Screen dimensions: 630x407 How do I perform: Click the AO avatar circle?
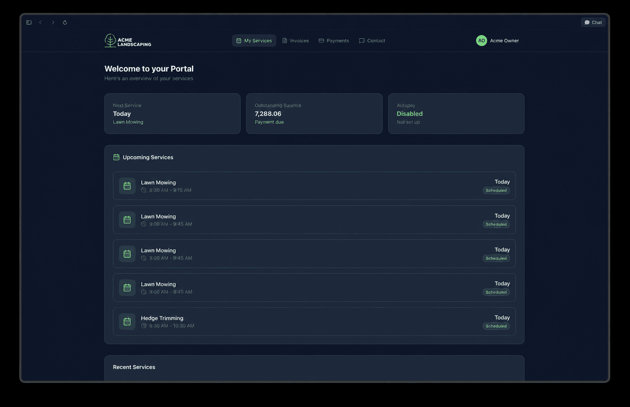point(481,41)
